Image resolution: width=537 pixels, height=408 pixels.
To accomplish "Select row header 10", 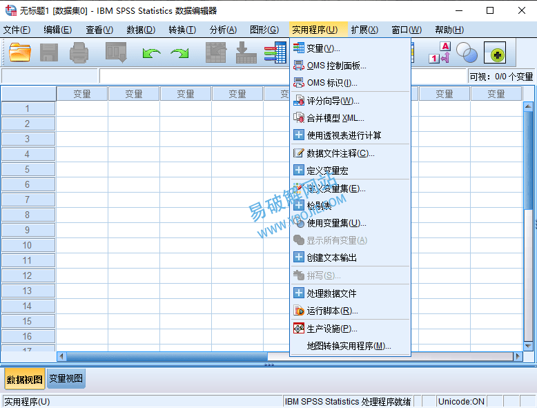I will 28,245.
